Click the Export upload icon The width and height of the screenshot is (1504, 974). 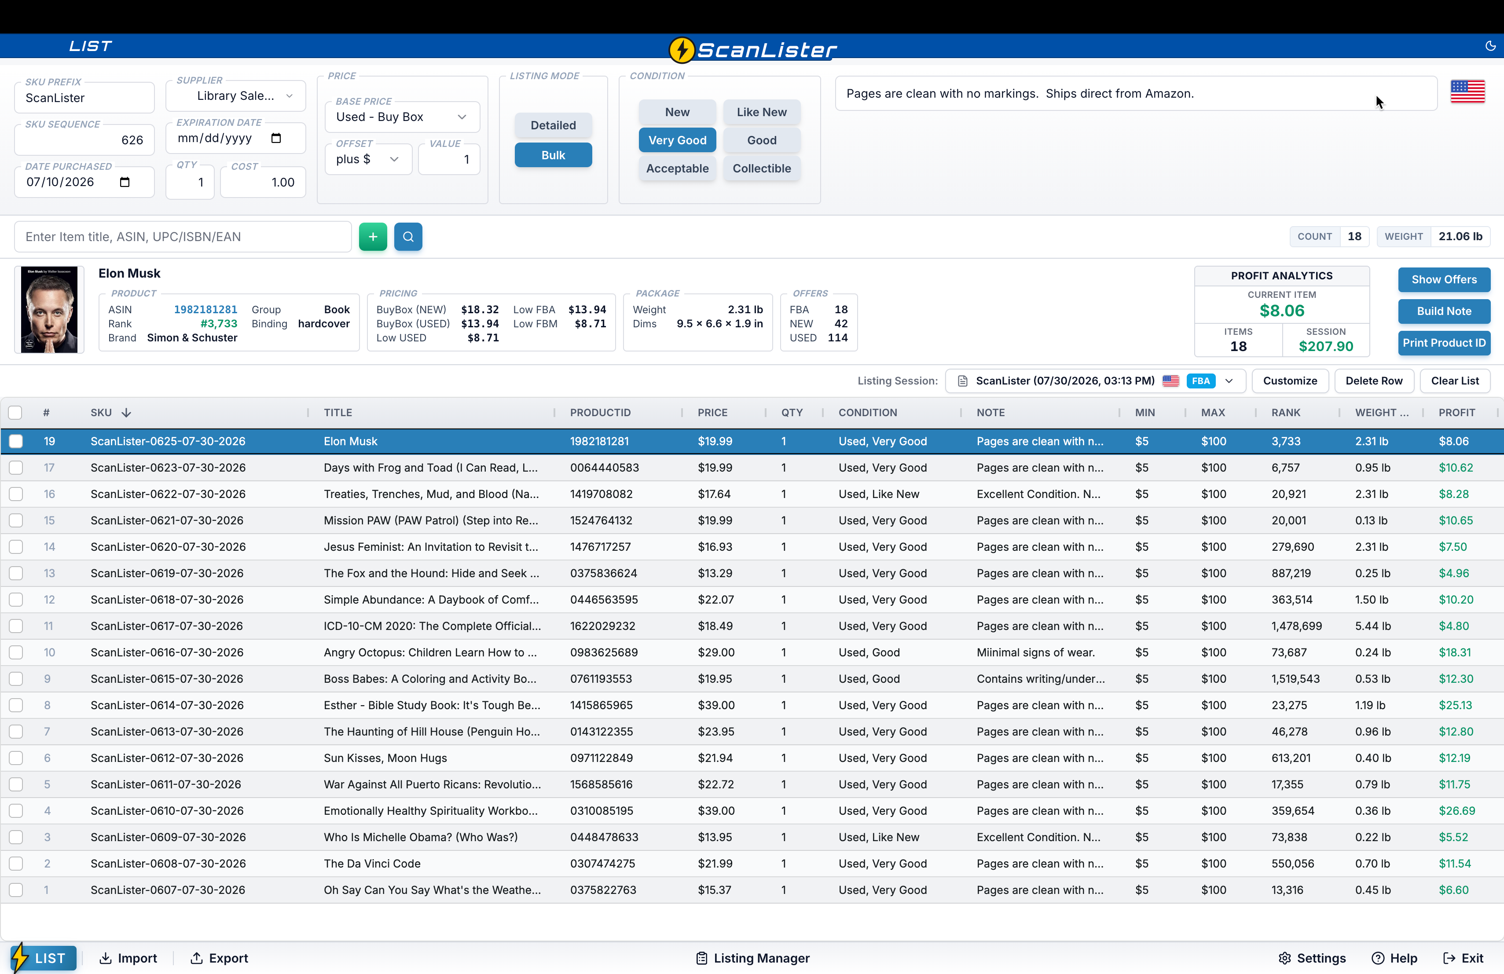197,958
